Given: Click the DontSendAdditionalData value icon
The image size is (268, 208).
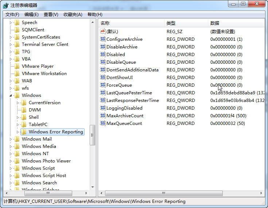Looking at the screenshot, I should (x=103, y=70).
